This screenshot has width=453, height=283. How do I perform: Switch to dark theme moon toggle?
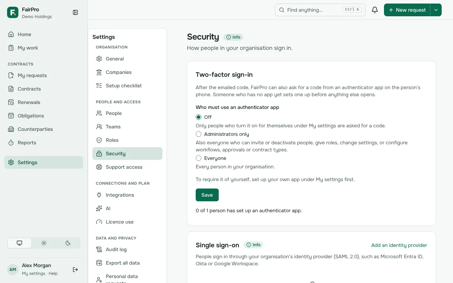68,243
